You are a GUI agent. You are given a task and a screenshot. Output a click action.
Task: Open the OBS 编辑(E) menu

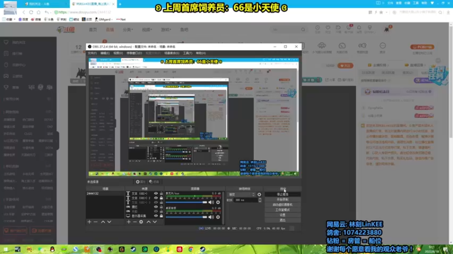(105, 53)
